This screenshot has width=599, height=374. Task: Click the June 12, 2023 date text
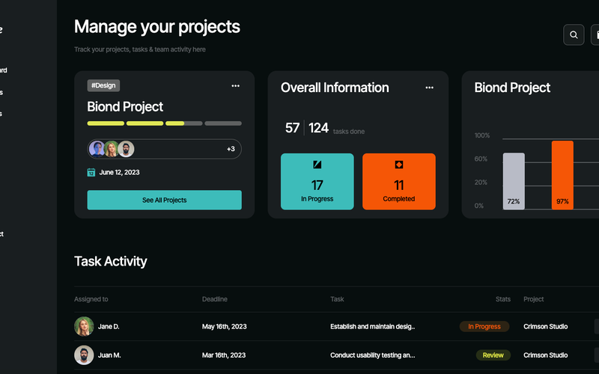click(x=119, y=173)
